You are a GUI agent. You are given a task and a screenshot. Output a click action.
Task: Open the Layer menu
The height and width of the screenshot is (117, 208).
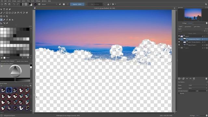pyautogui.click(x=19, y=1)
